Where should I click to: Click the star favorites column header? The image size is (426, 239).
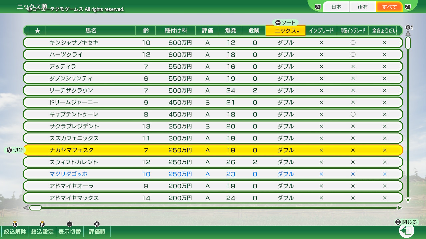tap(38, 31)
